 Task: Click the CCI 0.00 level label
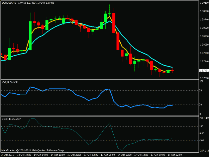click(202, 133)
